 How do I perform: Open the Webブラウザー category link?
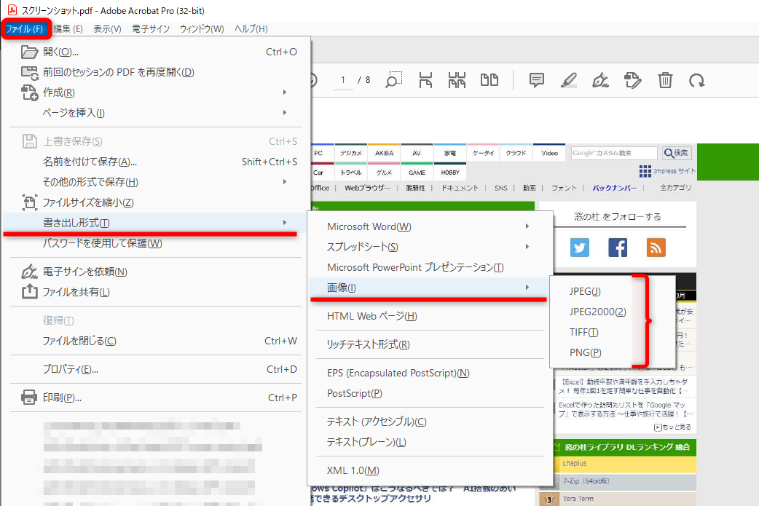click(x=367, y=188)
